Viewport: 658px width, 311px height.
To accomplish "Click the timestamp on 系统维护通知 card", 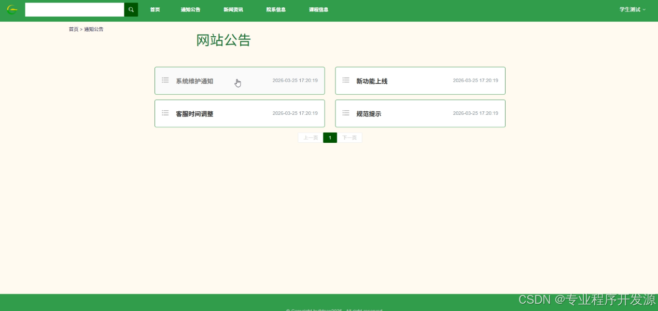I will 295,81.
